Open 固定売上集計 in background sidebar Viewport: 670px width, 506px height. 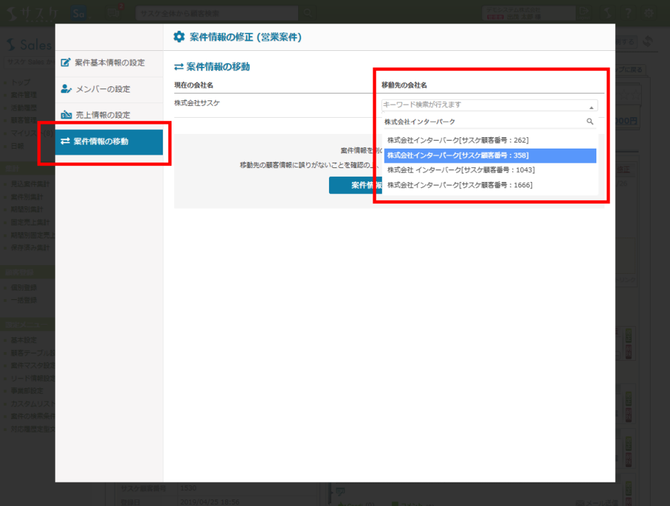point(30,222)
